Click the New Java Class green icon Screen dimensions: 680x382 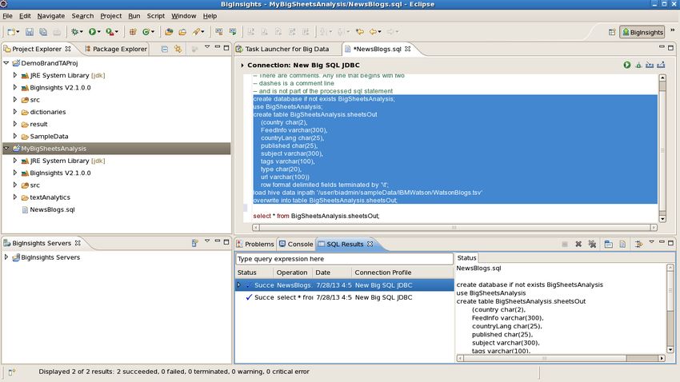pyautogui.click(x=146, y=32)
